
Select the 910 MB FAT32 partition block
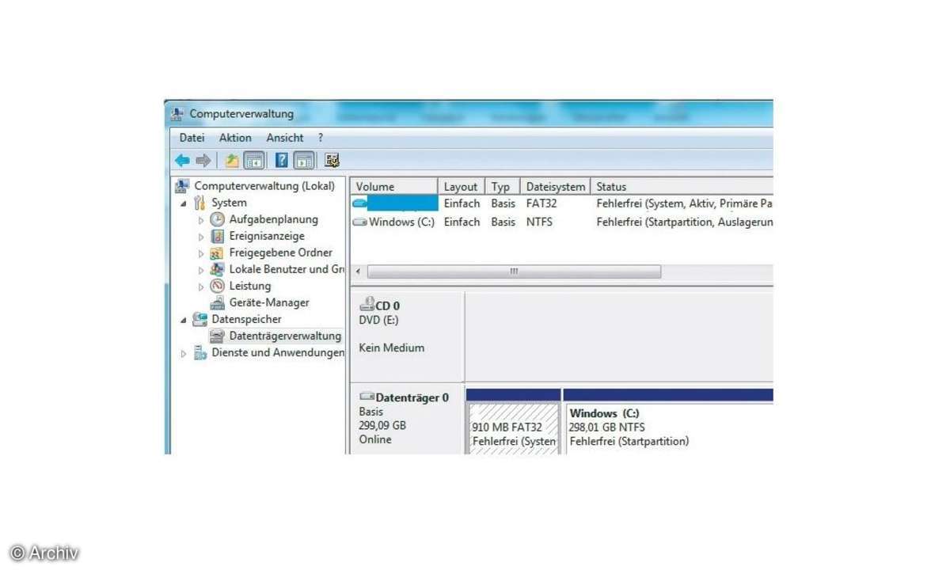click(x=514, y=427)
